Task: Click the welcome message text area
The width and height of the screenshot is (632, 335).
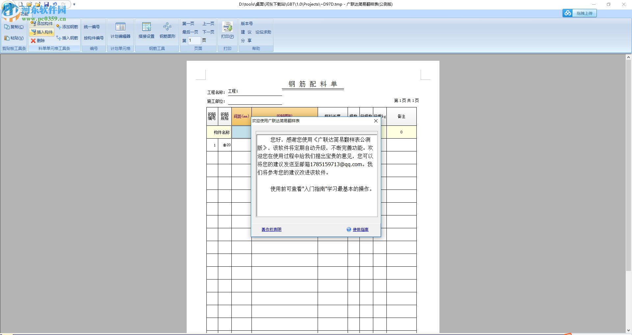Action: coord(317,175)
